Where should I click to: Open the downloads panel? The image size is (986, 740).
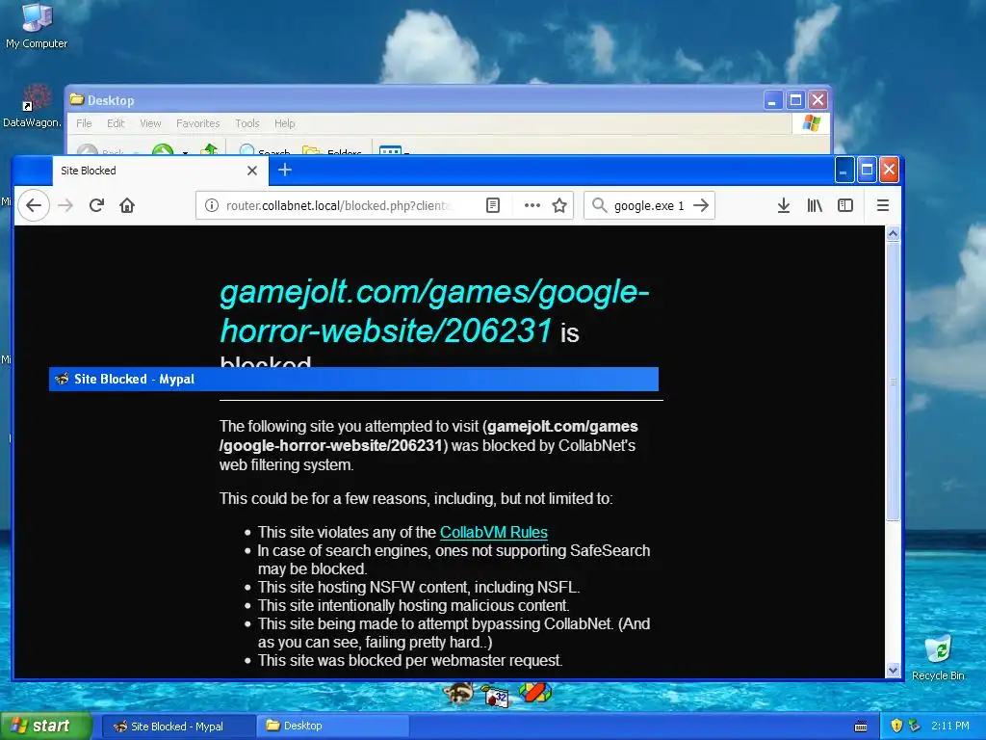[784, 206]
